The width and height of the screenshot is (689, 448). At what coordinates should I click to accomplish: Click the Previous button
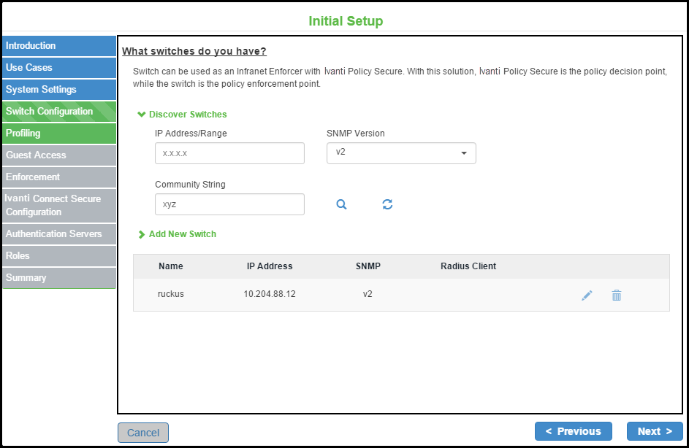click(573, 431)
